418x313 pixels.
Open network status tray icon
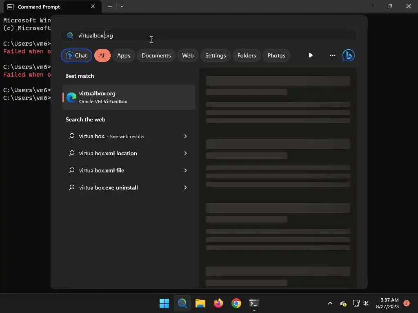(x=356, y=303)
